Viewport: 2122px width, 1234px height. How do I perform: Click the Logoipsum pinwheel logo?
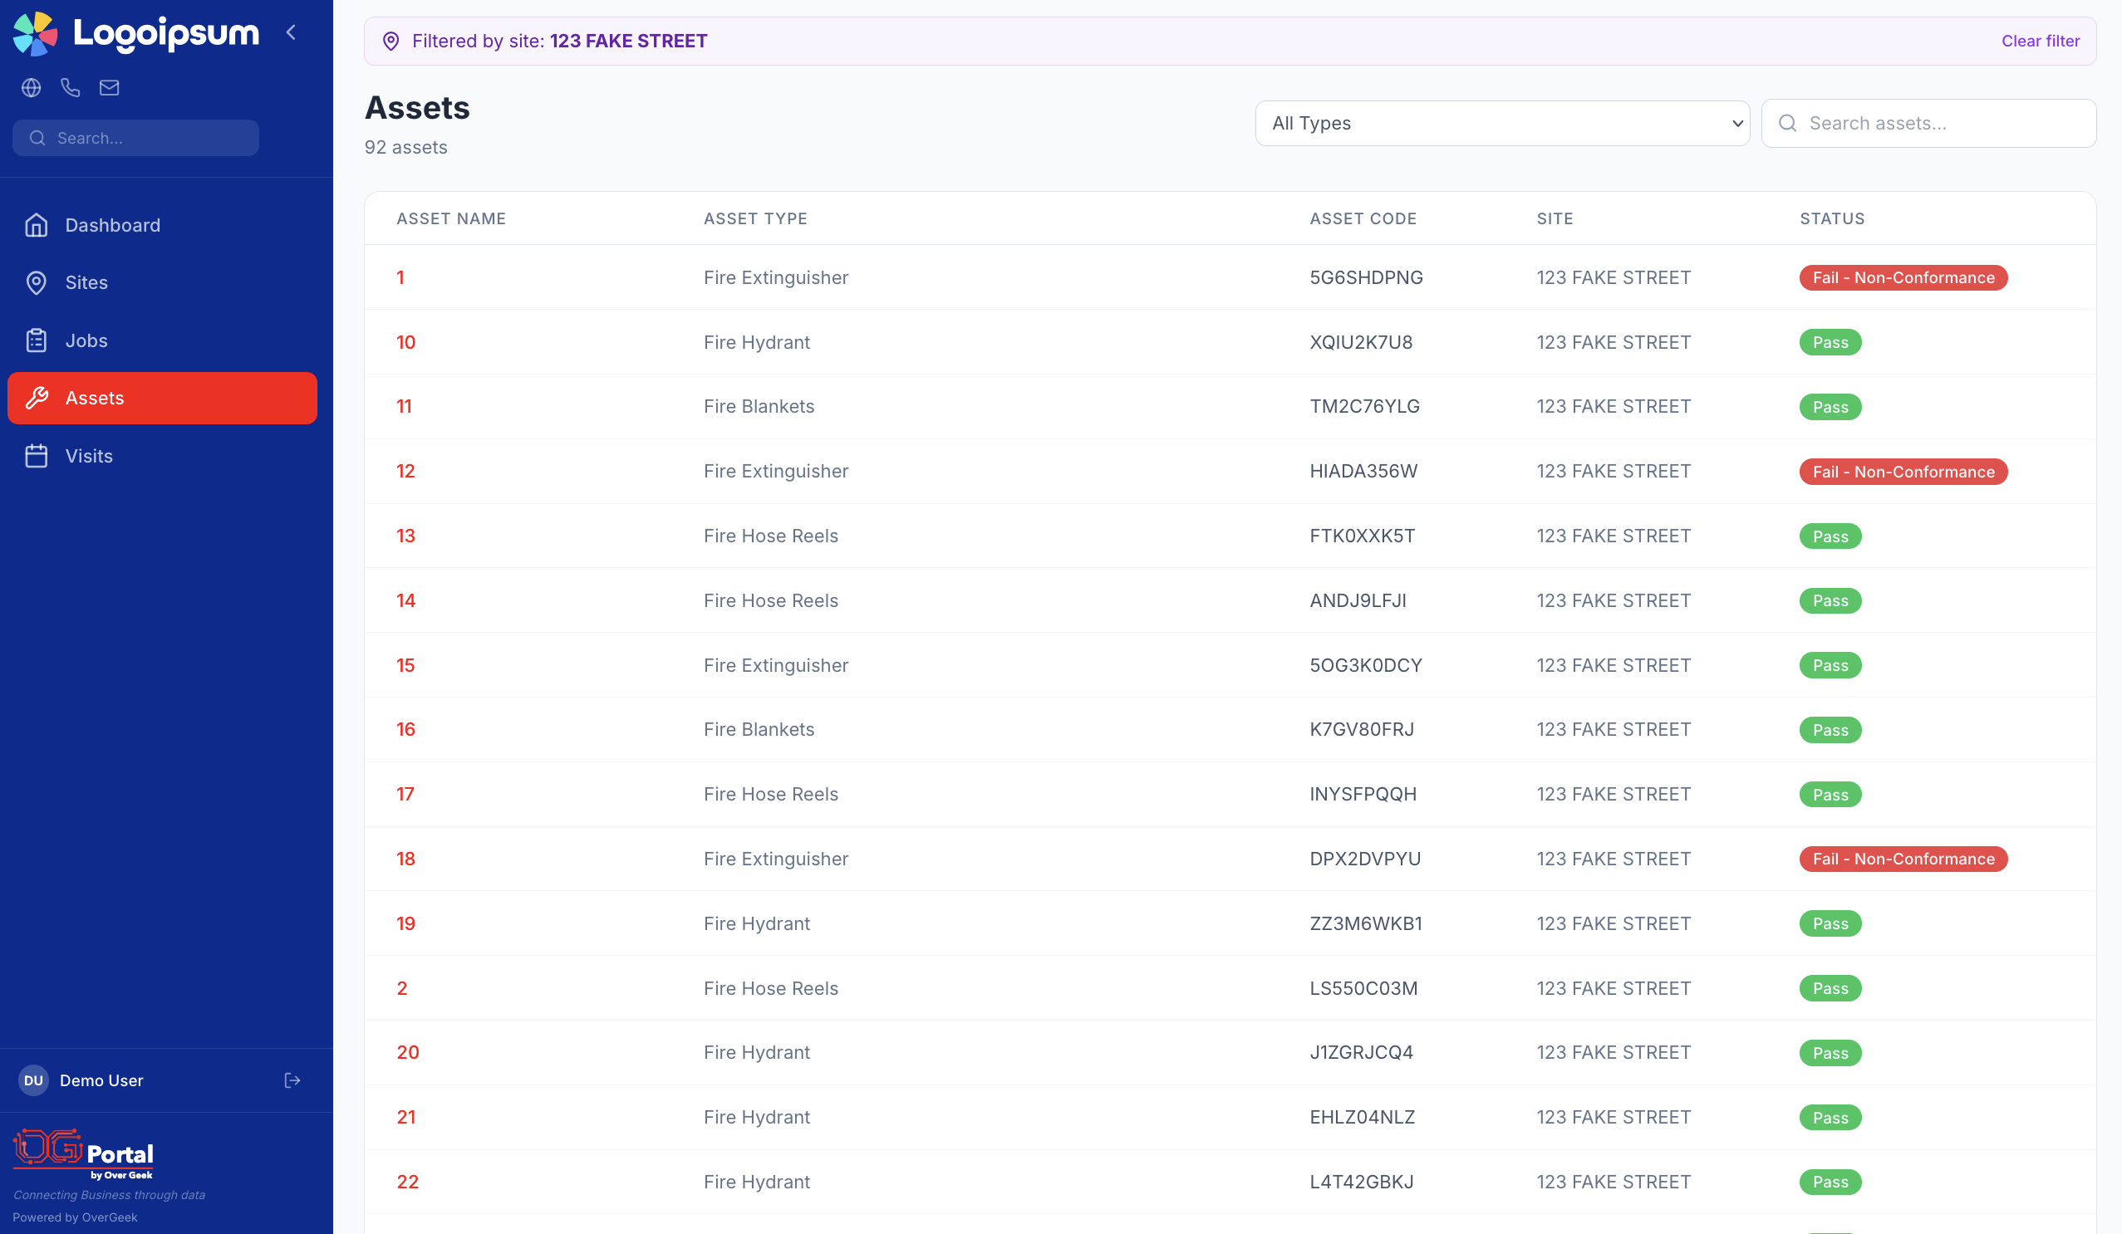36,34
